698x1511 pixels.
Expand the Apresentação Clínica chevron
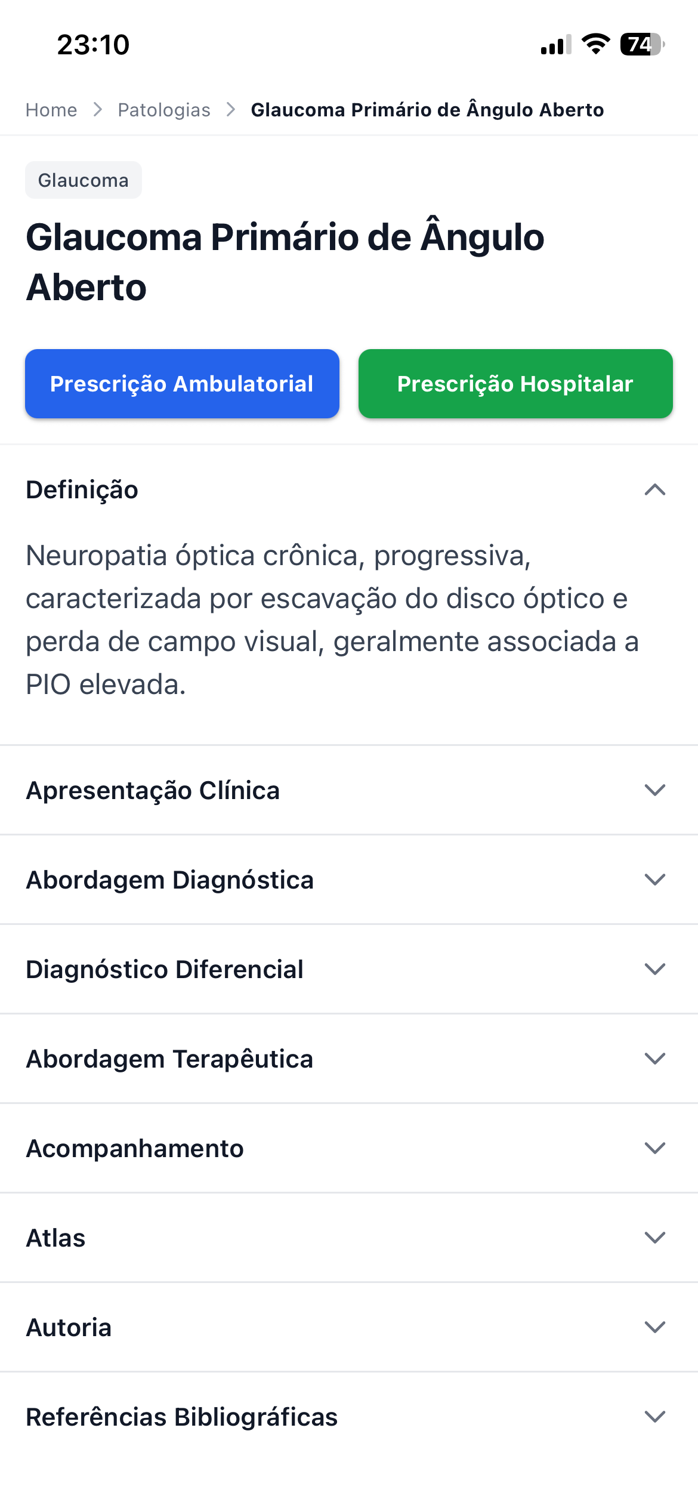coord(654,790)
